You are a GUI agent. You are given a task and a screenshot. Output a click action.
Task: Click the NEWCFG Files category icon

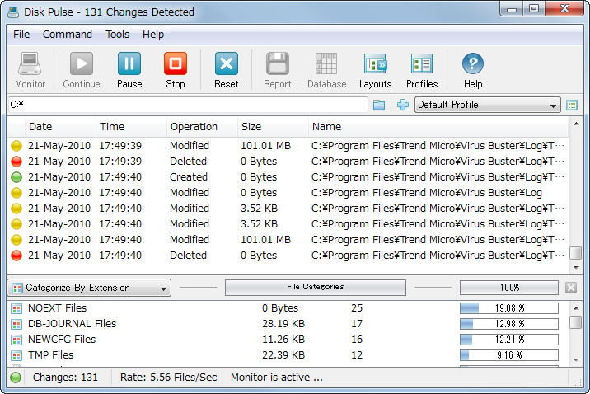click(16, 340)
